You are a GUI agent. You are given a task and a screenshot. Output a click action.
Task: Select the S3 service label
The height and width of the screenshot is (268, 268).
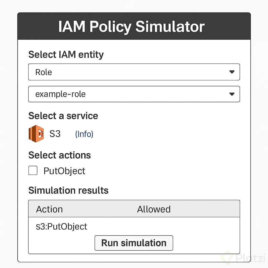[x=55, y=134]
